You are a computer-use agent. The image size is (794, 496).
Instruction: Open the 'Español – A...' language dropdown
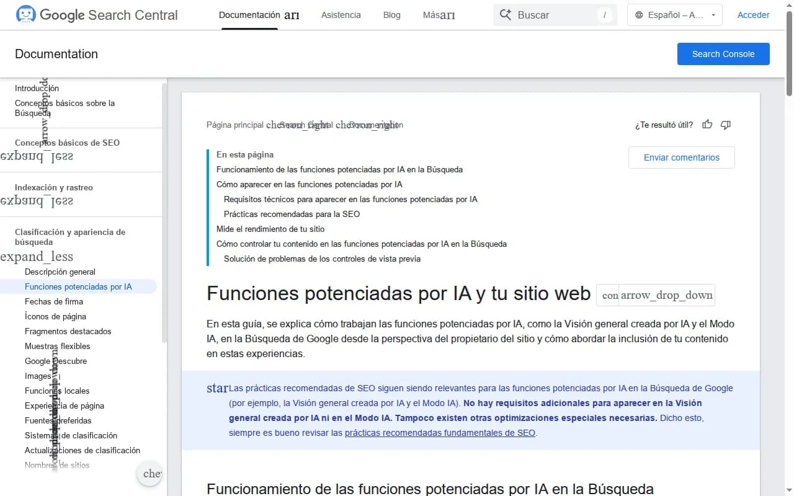[x=674, y=14]
